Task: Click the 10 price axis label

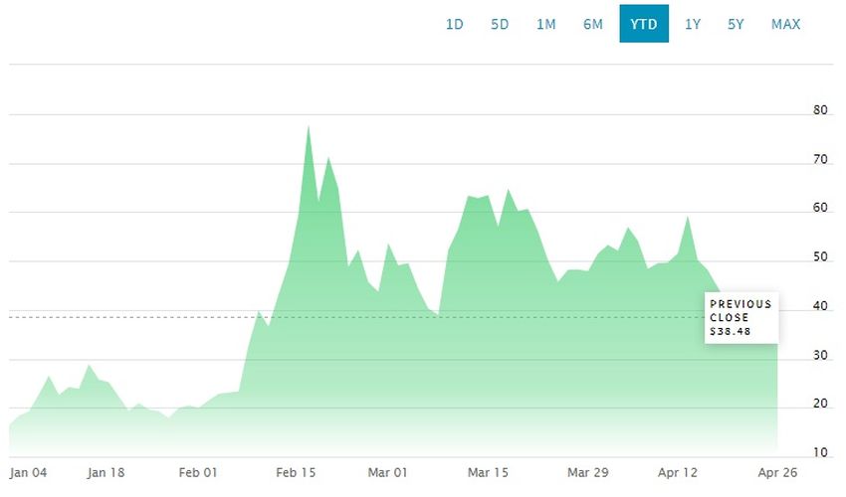Action: pos(820,453)
